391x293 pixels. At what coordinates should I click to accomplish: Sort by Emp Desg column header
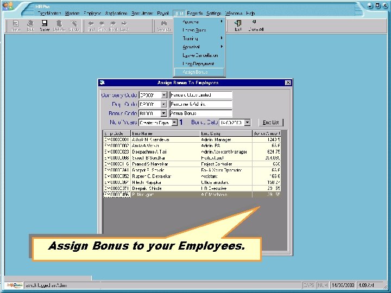pyautogui.click(x=226, y=133)
